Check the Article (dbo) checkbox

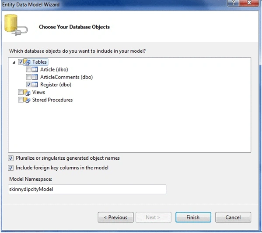[x=28, y=69]
